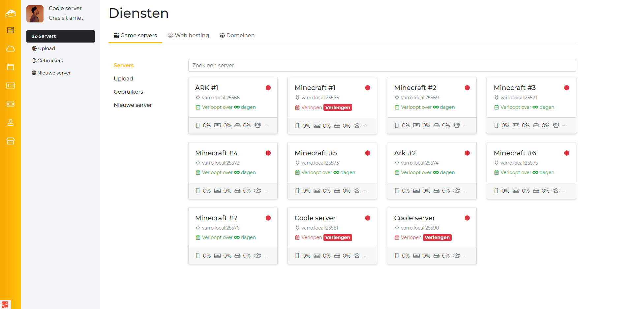Image resolution: width=633 pixels, height=309 pixels.
Task: Open the window icon in the sidebar
Action: pyautogui.click(x=11, y=67)
